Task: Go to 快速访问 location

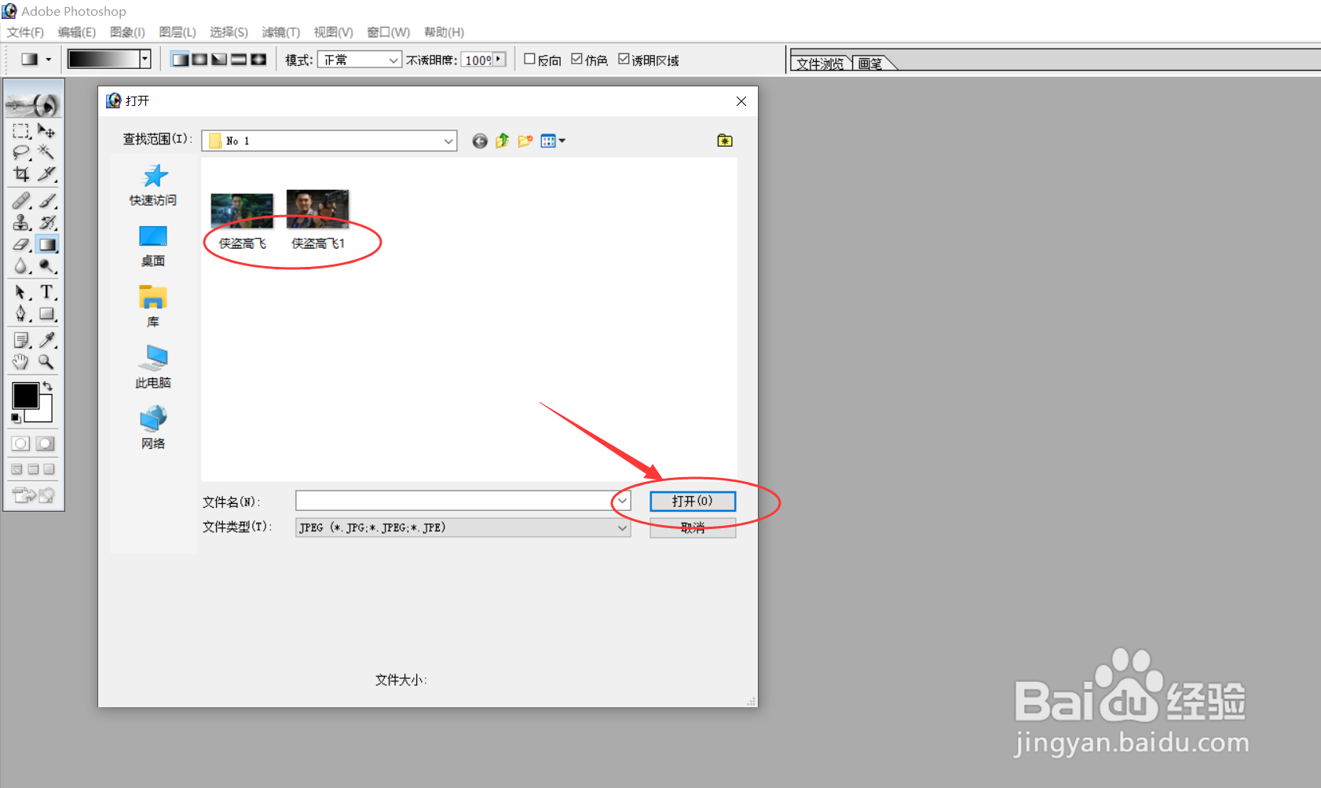Action: [x=153, y=185]
